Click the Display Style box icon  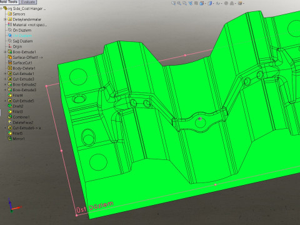coord(210,3)
